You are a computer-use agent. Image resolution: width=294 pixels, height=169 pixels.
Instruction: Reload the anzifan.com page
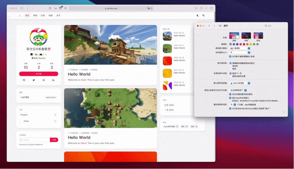coord(152,8)
